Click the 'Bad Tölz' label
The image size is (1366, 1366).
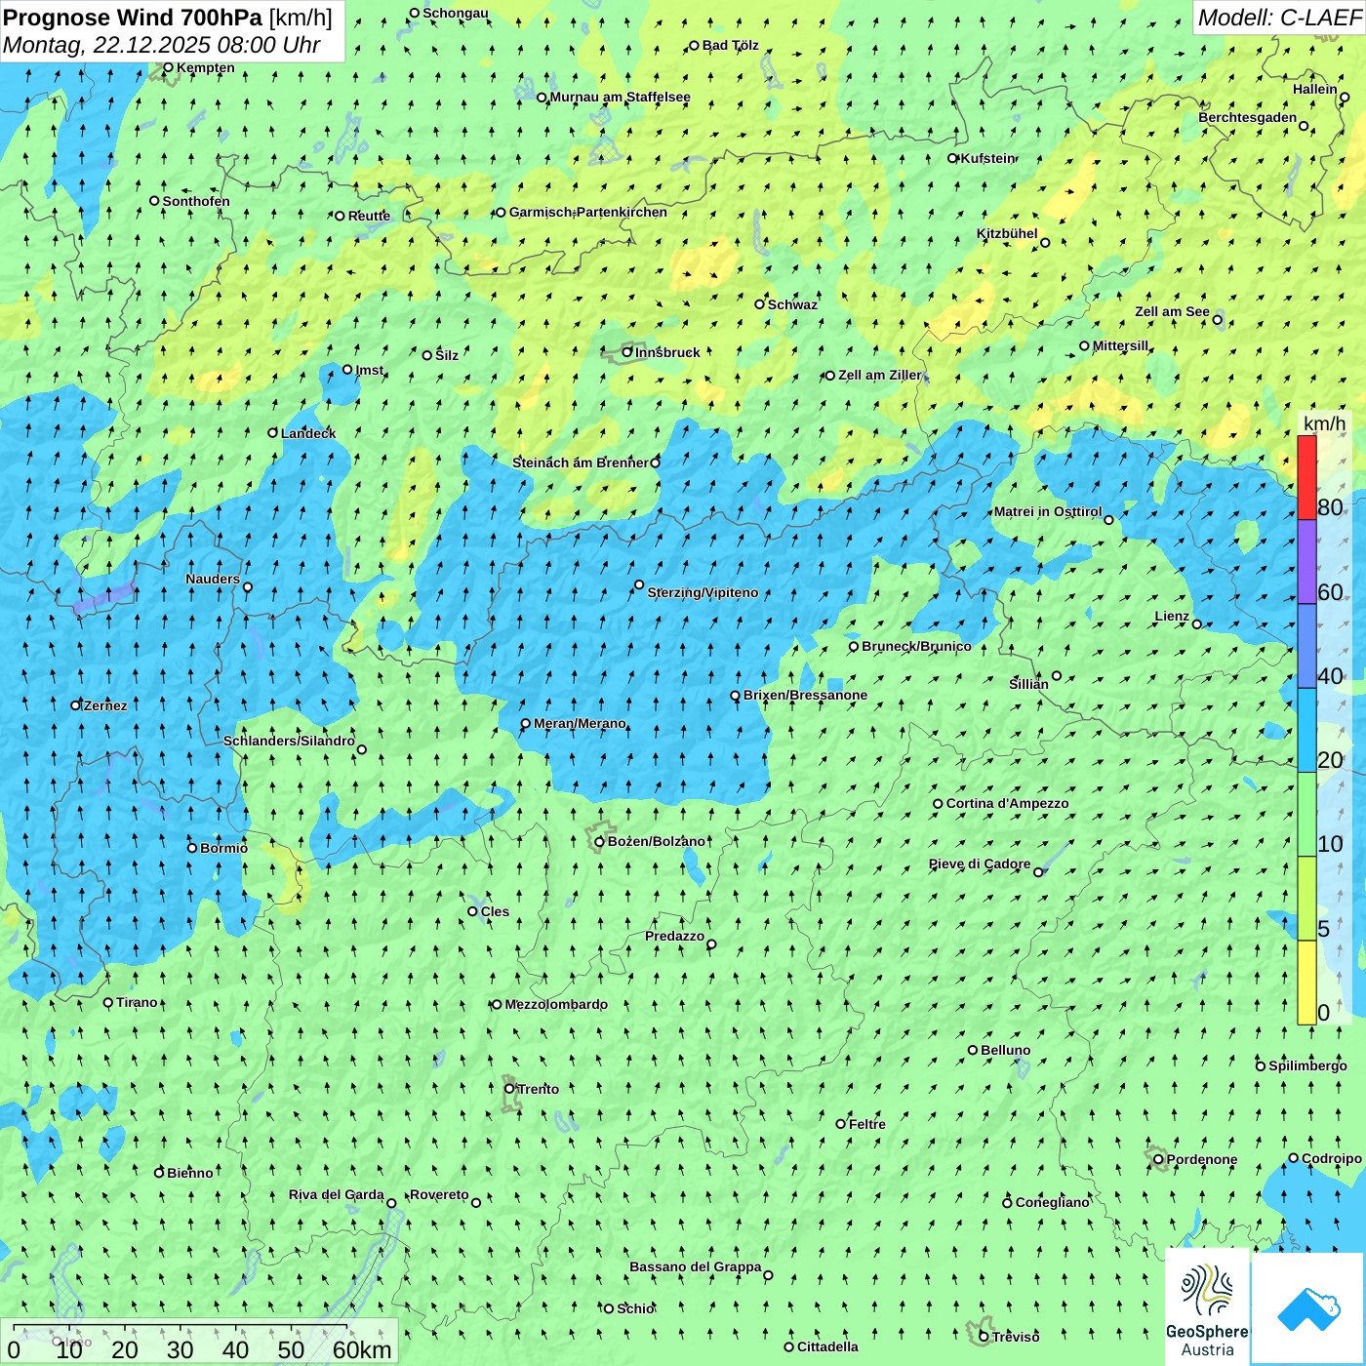731,46
